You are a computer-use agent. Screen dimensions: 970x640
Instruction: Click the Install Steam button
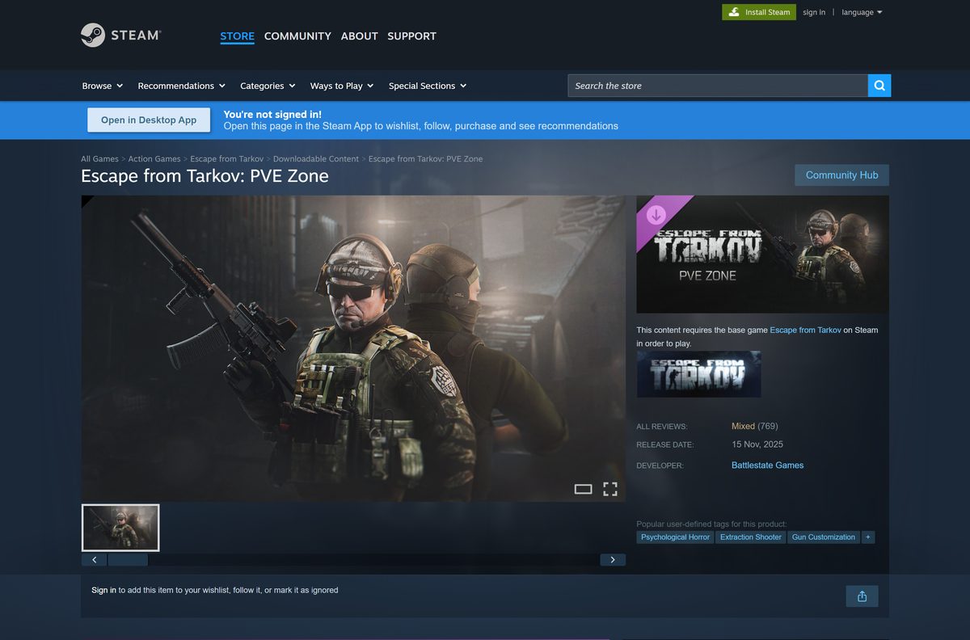(x=759, y=12)
